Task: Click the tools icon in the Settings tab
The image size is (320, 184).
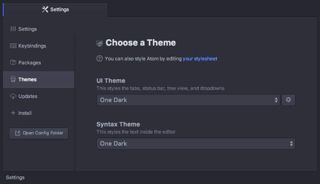Action: 45,9
